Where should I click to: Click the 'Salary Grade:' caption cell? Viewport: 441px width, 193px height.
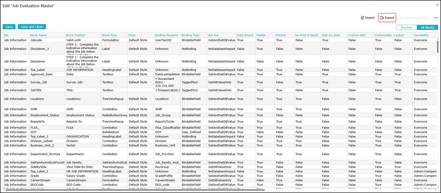pos(83,175)
